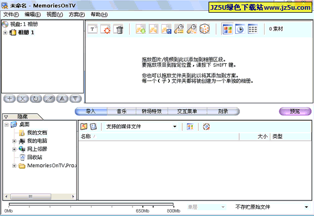
Task: Click the folder tree scrollbar right arrow
Action: click(73, 196)
